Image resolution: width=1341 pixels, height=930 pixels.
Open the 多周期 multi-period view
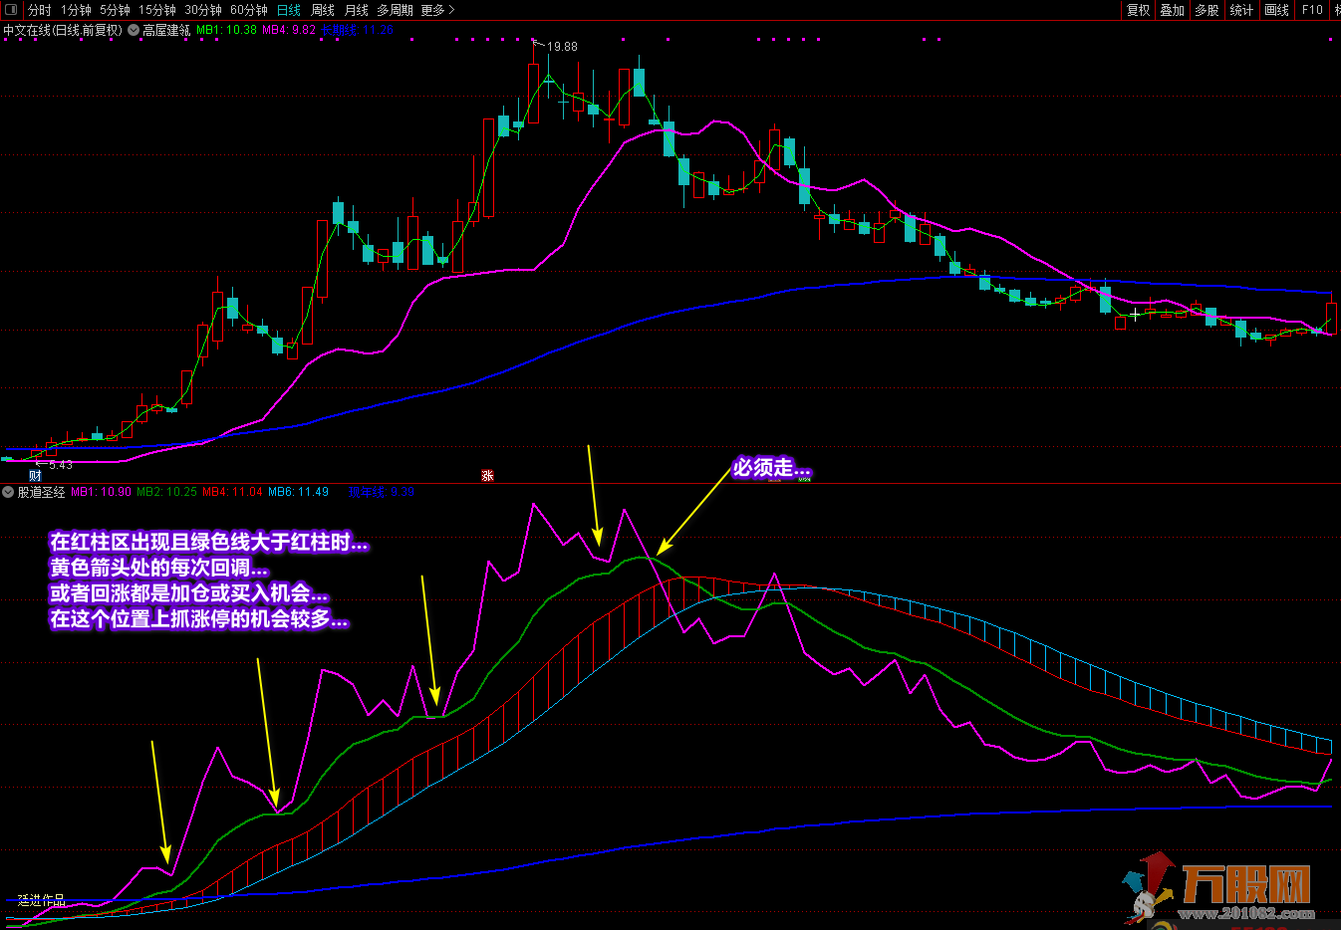395,10
